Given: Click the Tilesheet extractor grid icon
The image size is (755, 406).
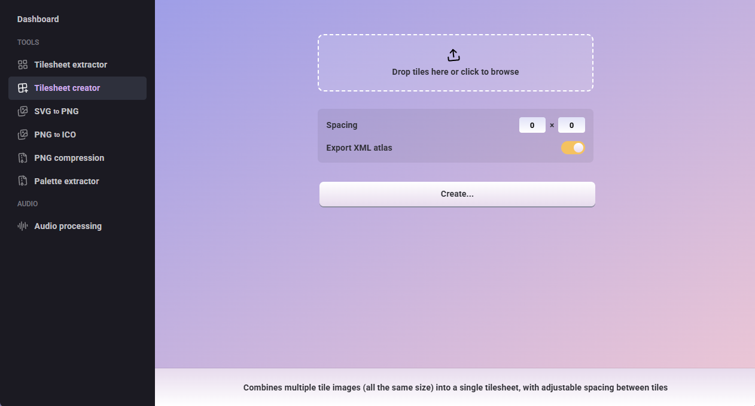Looking at the screenshot, I should coord(23,65).
